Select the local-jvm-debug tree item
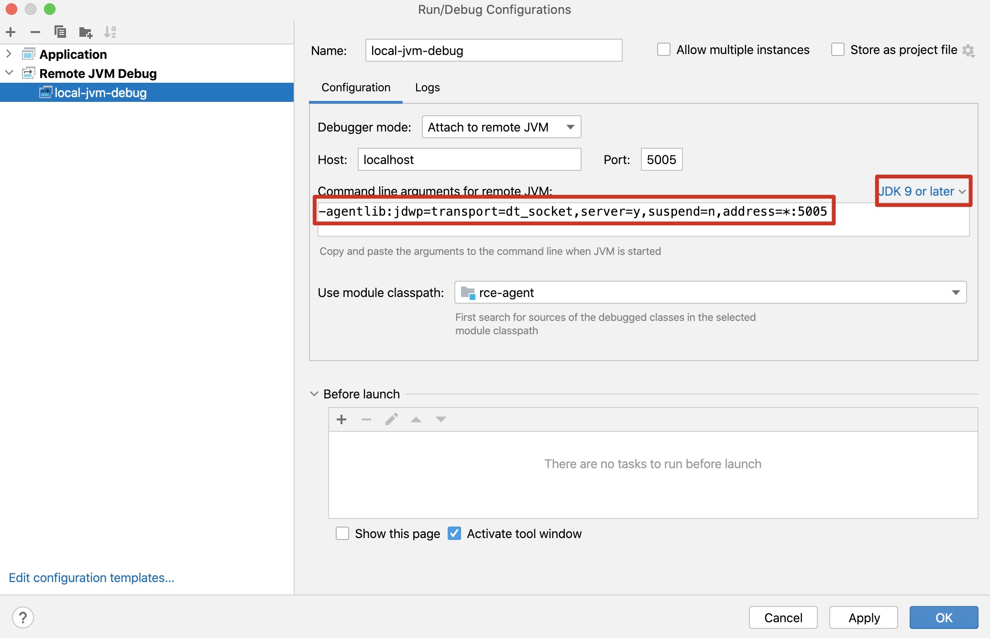Image resolution: width=990 pixels, height=638 pixels. tap(147, 92)
